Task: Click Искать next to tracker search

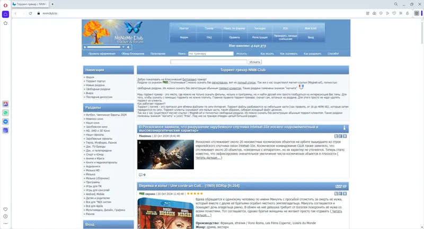Action: [242, 53]
